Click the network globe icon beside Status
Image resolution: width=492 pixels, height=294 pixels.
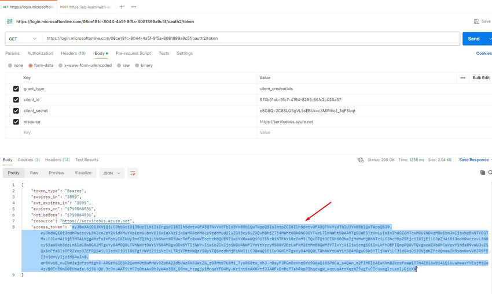click(361, 160)
